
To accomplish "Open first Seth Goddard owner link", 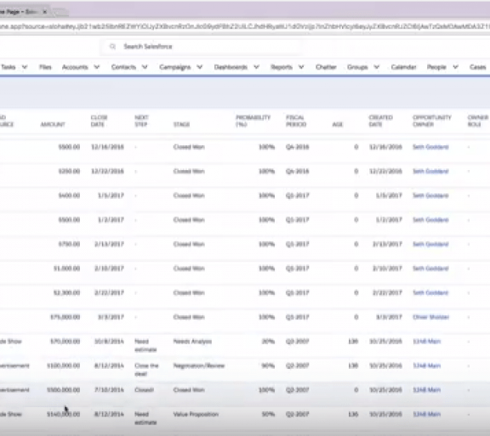I will click(x=430, y=147).
